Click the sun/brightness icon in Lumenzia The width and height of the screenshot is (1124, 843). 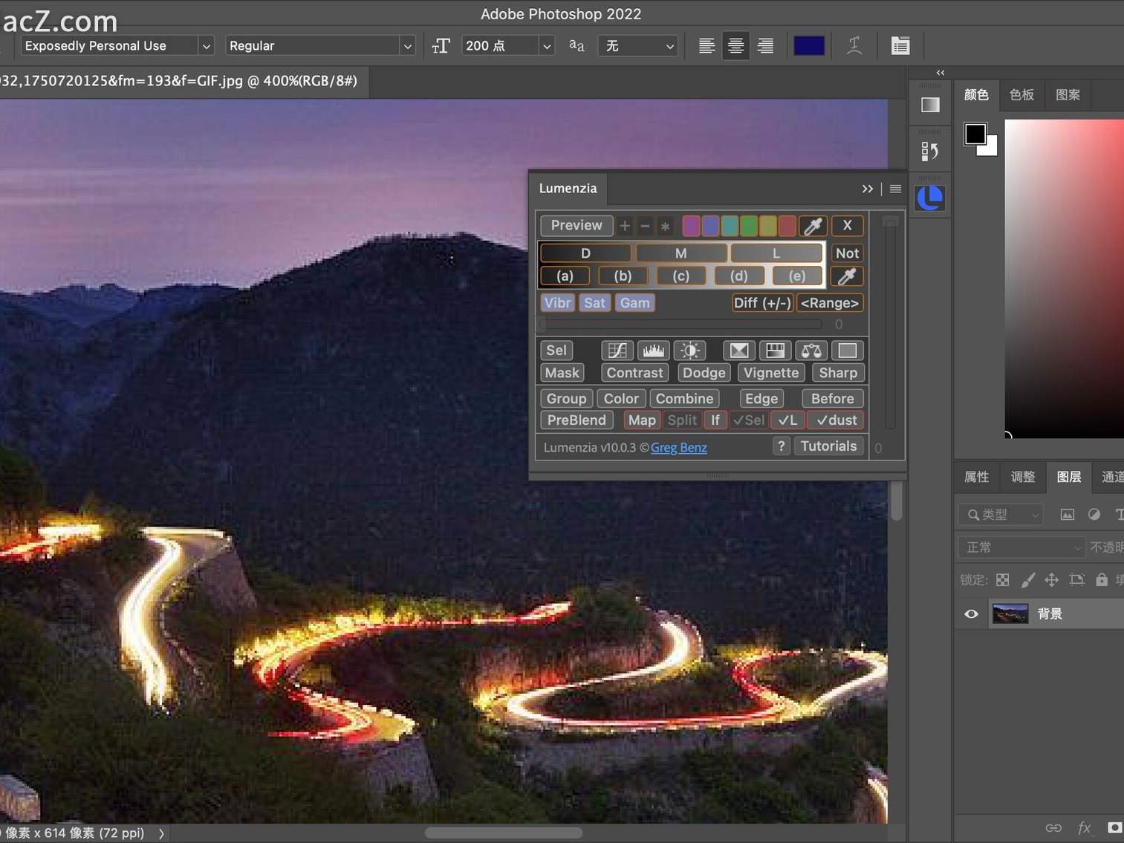(690, 350)
